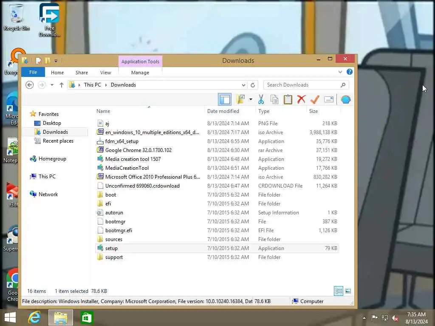The width and height of the screenshot is (435, 326).
Task: Click the muted volume tray icon
Action: point(395,318)
